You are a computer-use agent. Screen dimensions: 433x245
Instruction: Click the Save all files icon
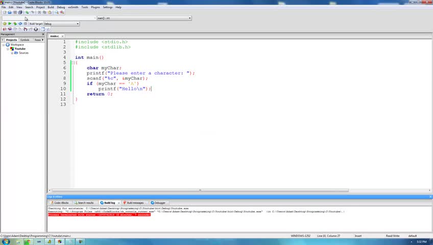click(x=20, y=12)
